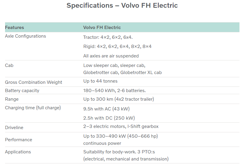
Task: Click the electric motors, I-Shift gearbox text
Action: click(x=121, y=126)
